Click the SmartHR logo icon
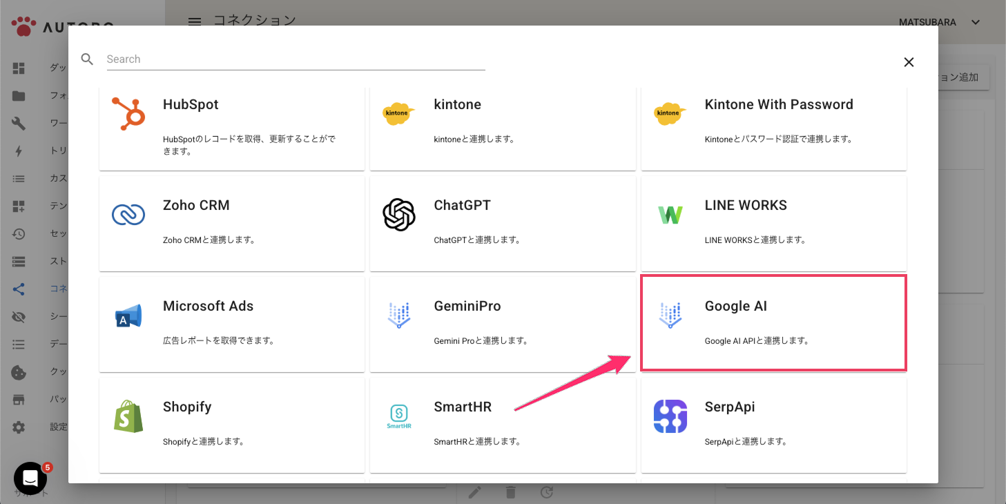This screenshot has height=504, width=1006. click(399, 416)
